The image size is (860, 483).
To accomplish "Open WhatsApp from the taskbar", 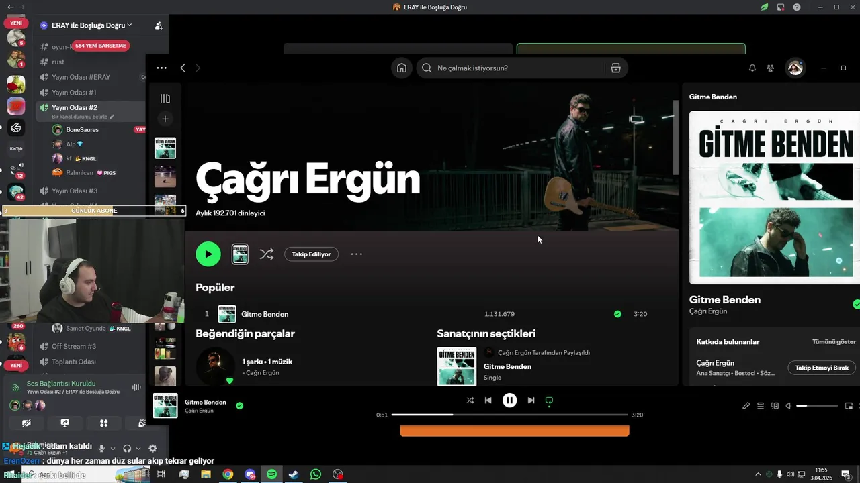I will (316, 474).
